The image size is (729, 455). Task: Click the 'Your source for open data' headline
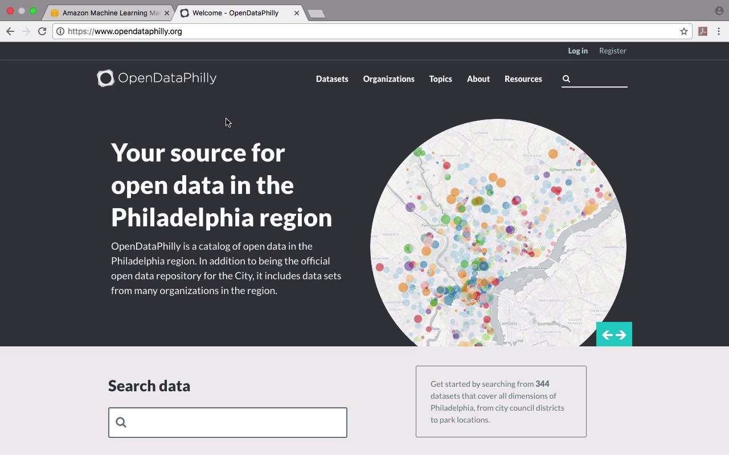point(222,185)
